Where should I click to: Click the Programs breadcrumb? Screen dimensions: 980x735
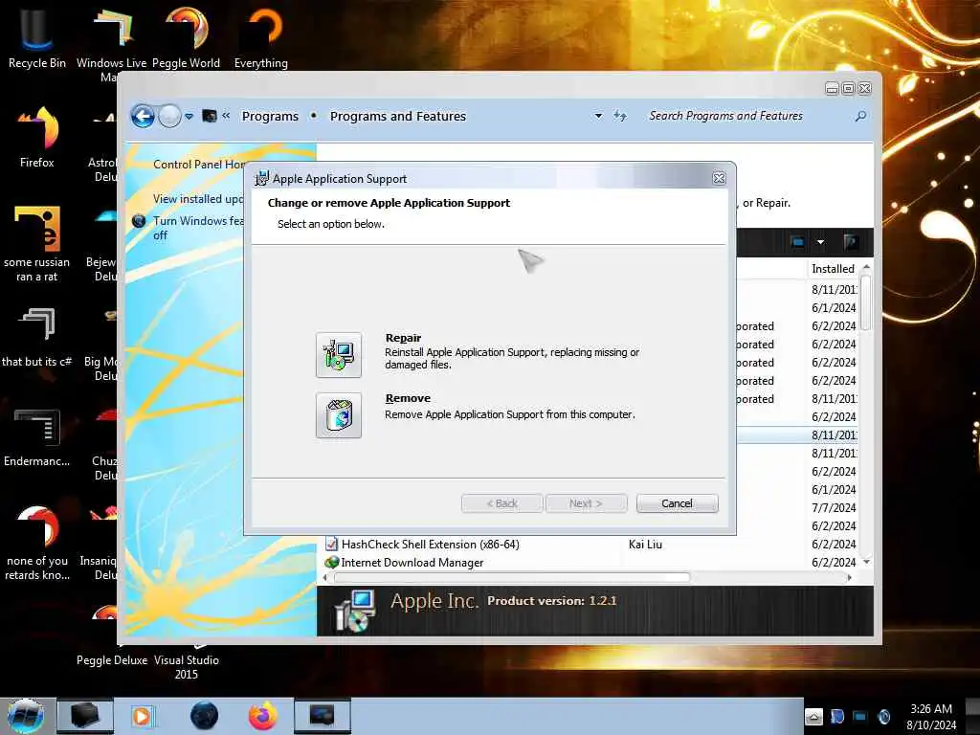tap(270, 116)
